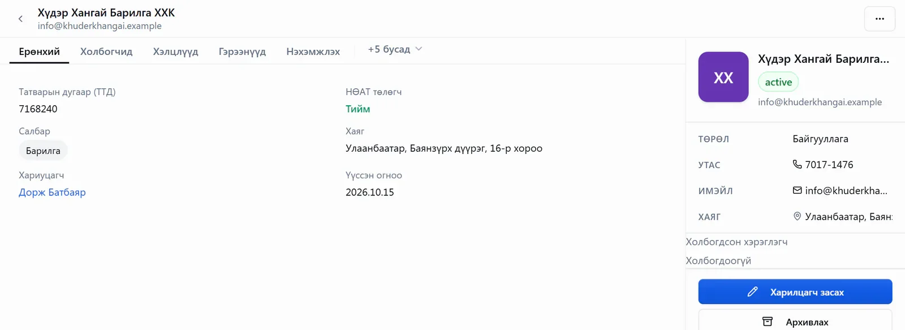Viewport: 905px width, 330px height.
Task: Click the Улаанбаатар, Баян address in side panel
Action: click(x=848, y=217)
